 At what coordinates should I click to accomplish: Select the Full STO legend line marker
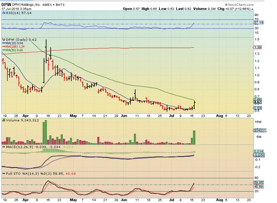coord(4,174)
